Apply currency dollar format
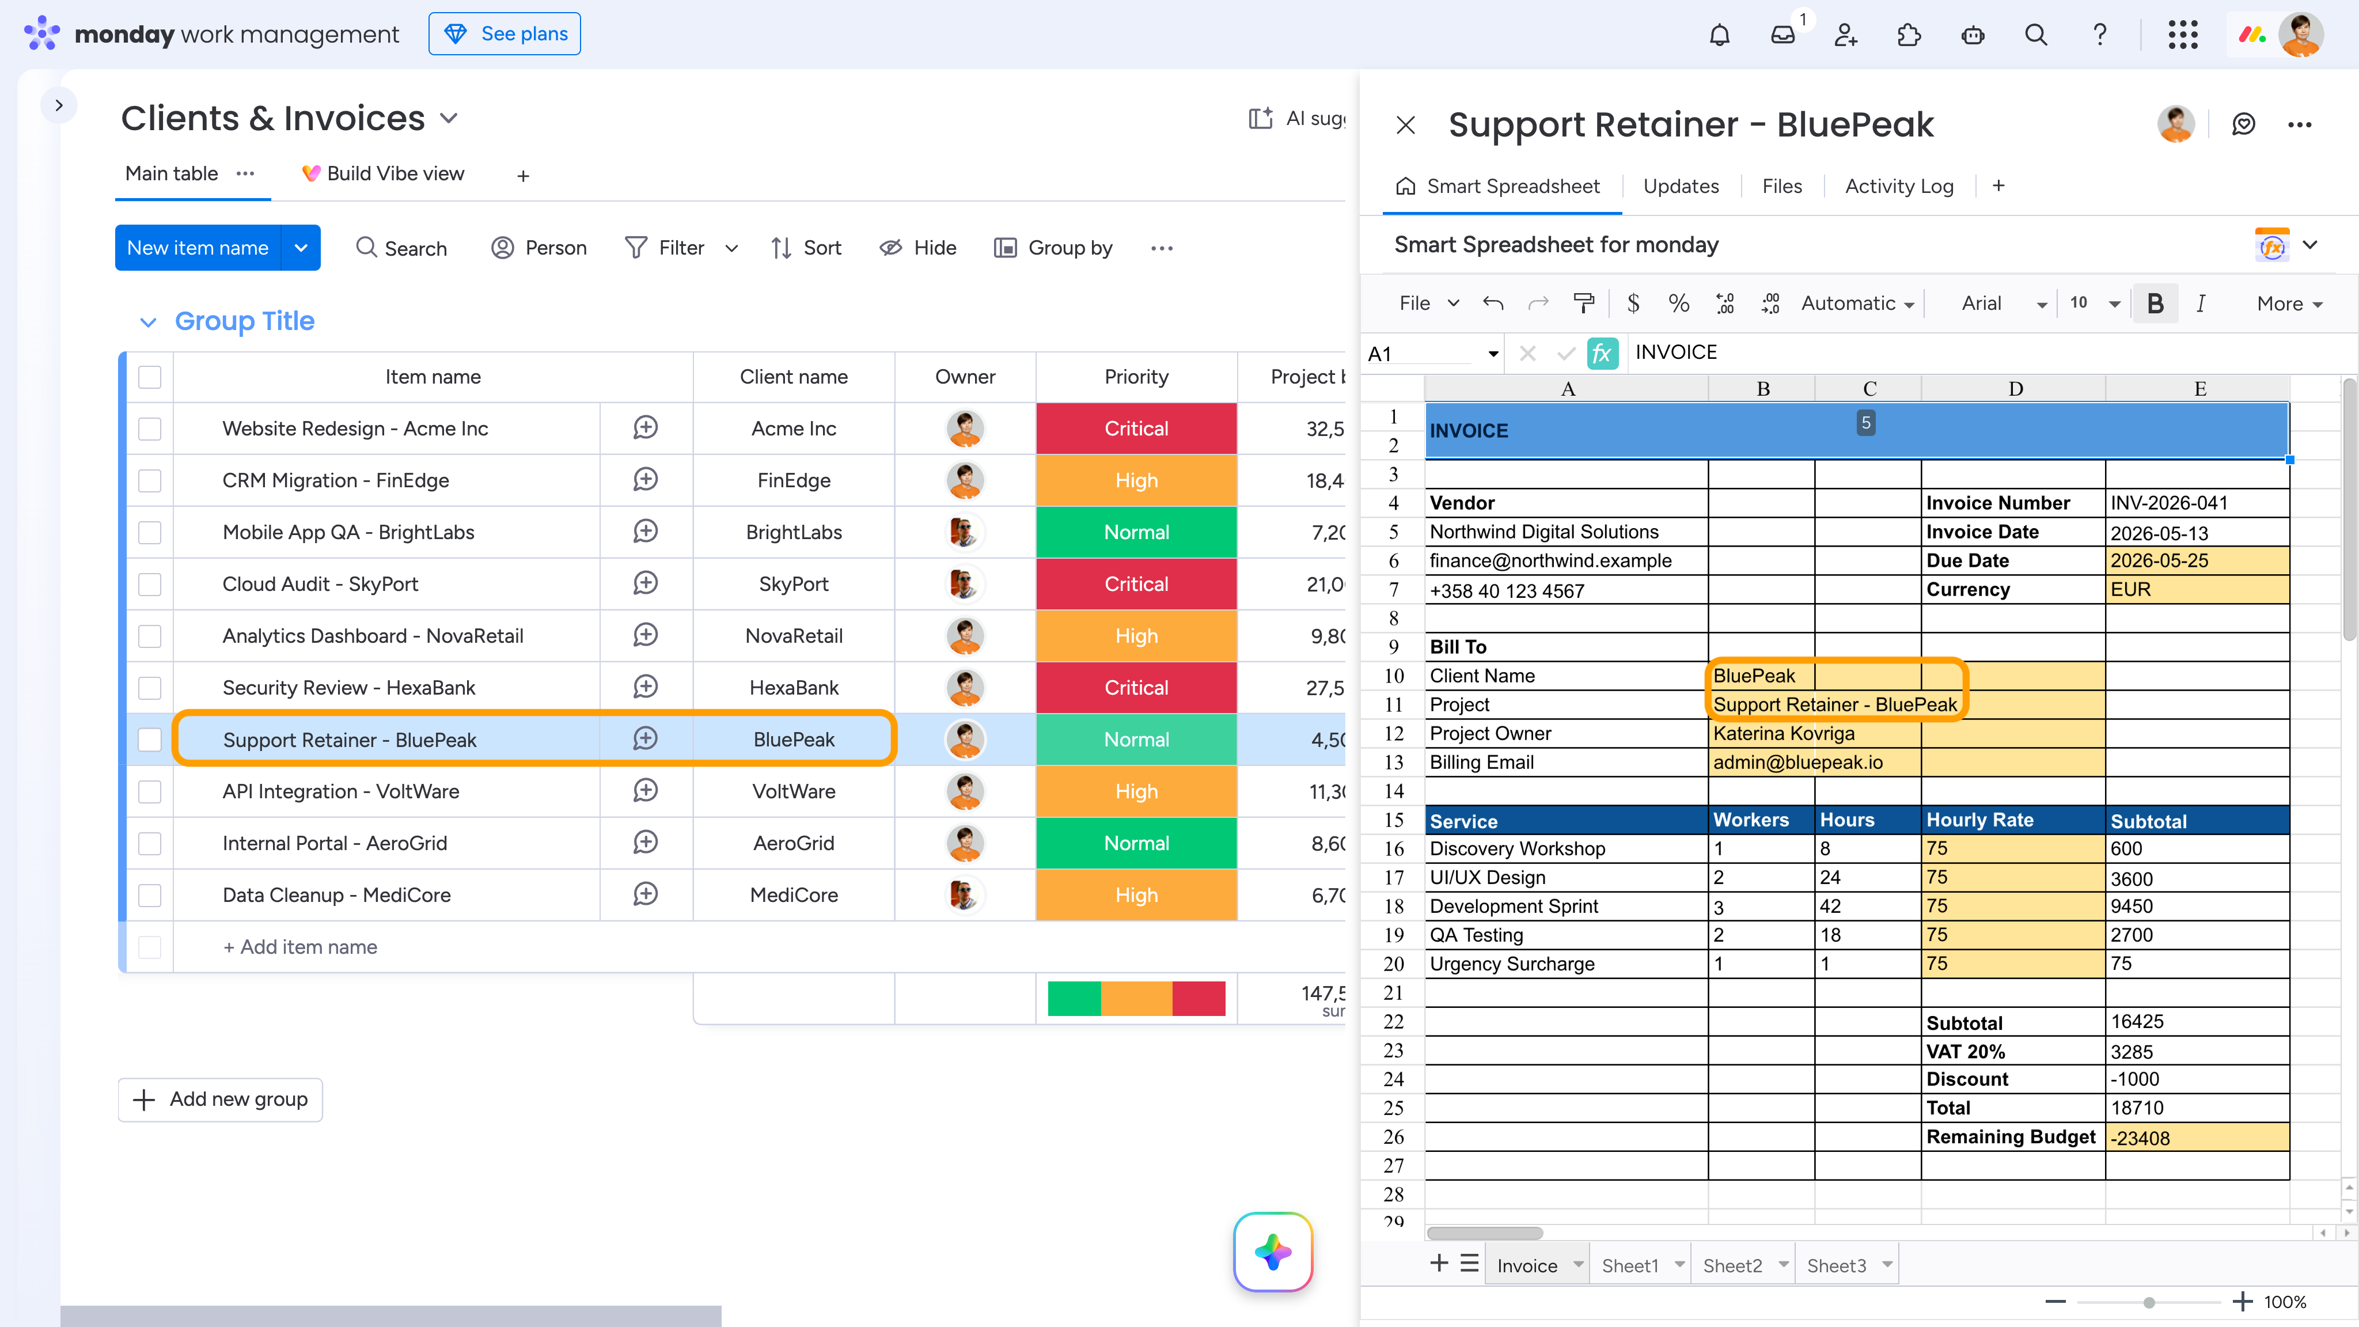 [1633, 303]
